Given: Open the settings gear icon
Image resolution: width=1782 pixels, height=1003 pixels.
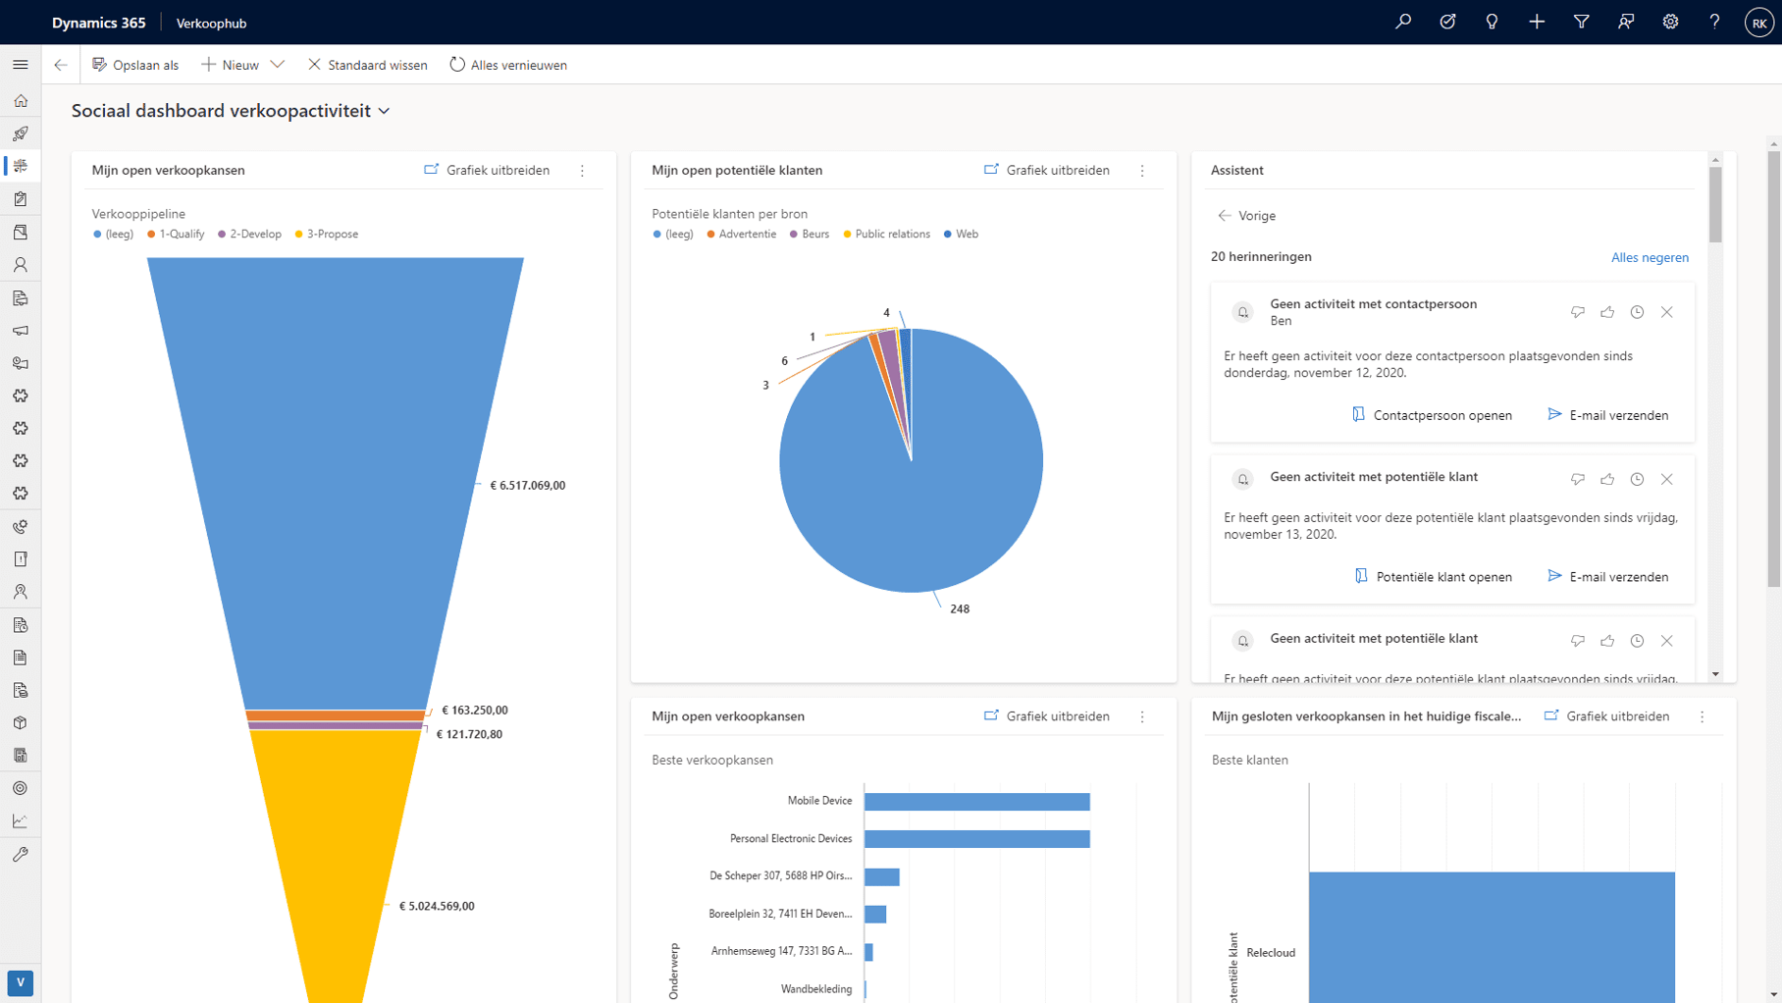Looking at the screenshot, I should 1670,22.
